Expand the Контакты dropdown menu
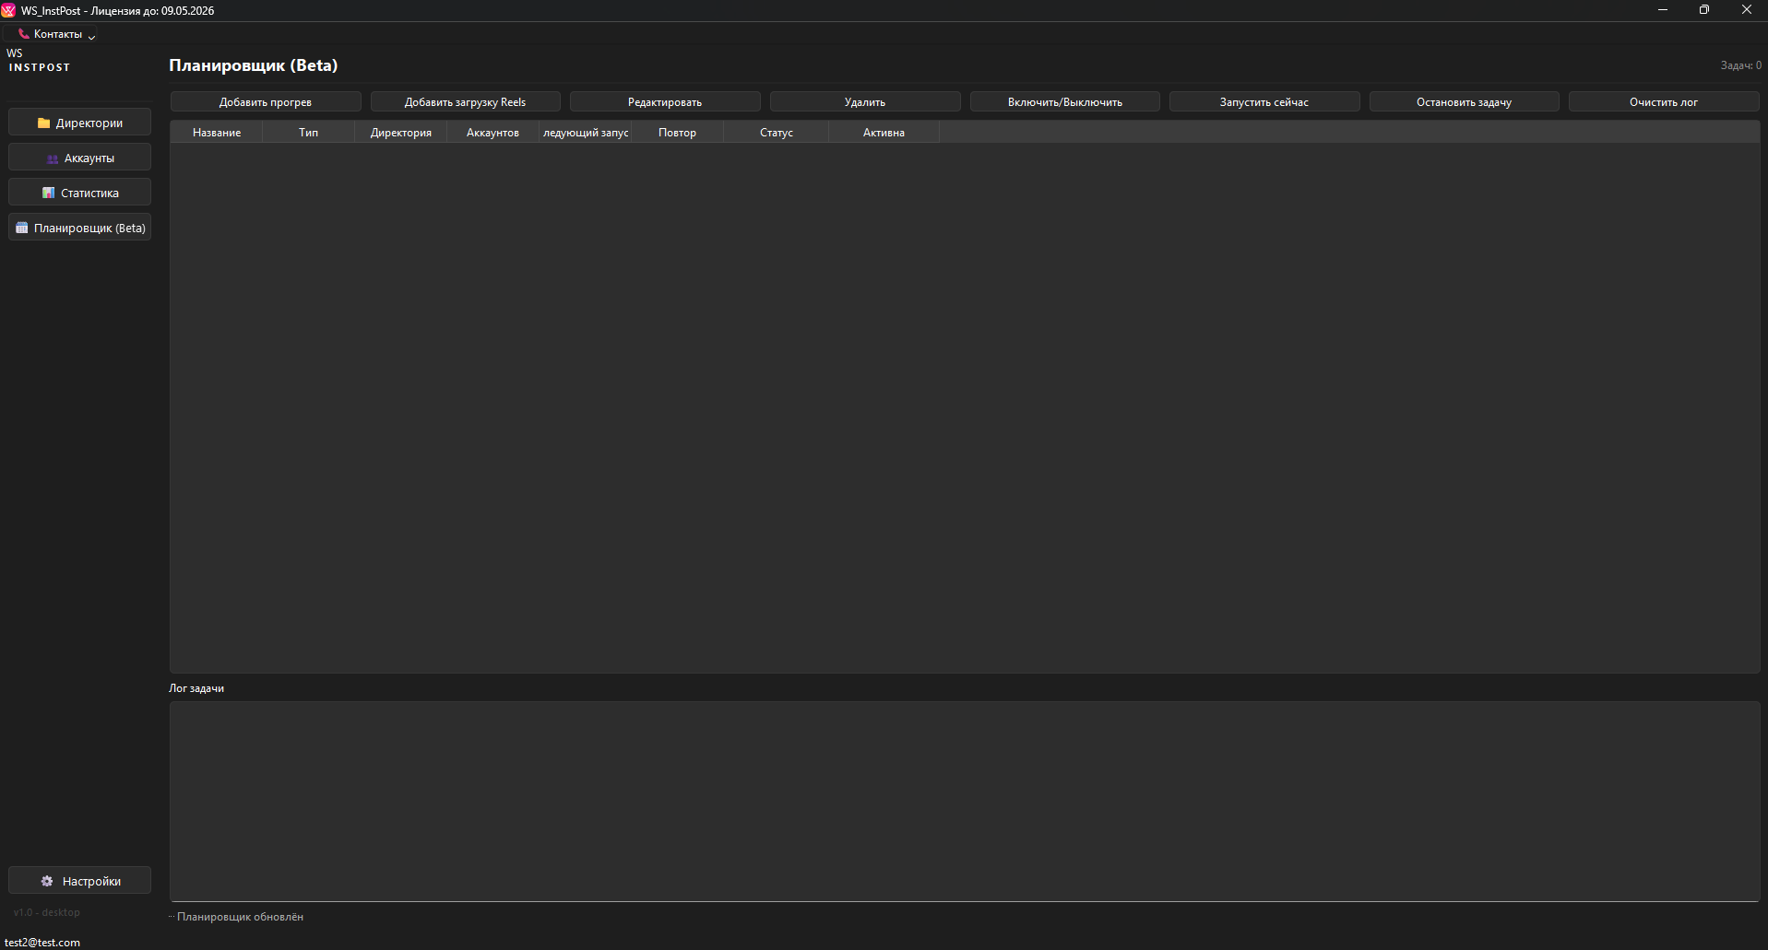 (58, 34)
